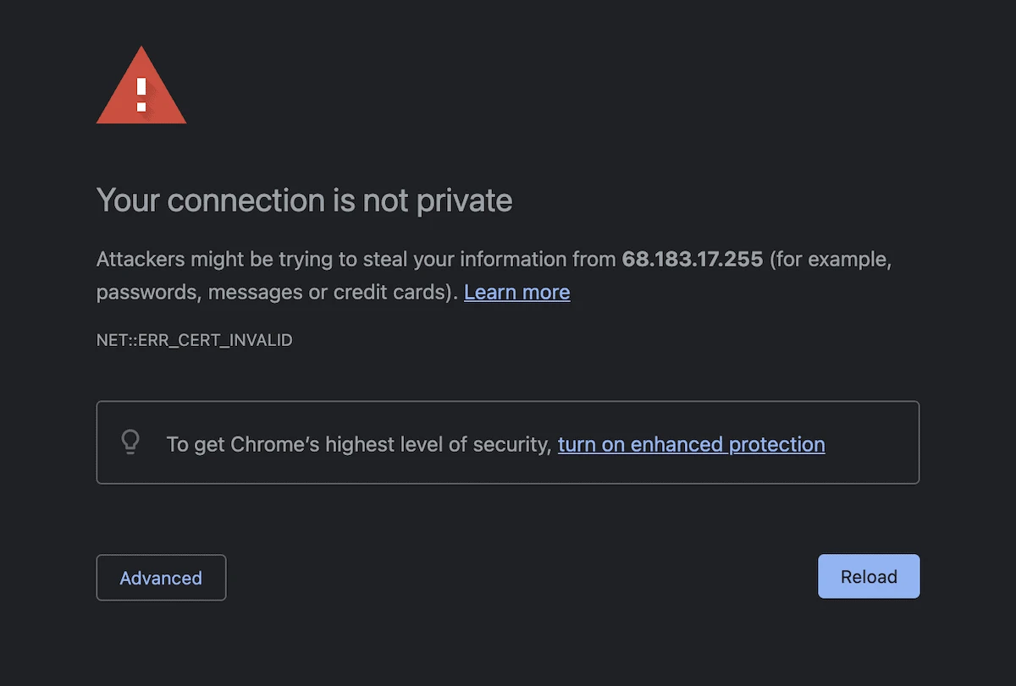This screenshot has height=686, width=1016.
Task: Open the Learn more link
Action: click(x=516, y=292)
